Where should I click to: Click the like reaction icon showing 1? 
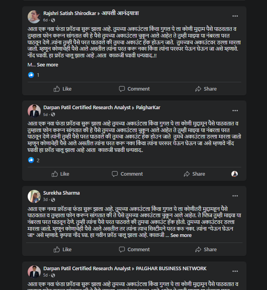point(31,75)
